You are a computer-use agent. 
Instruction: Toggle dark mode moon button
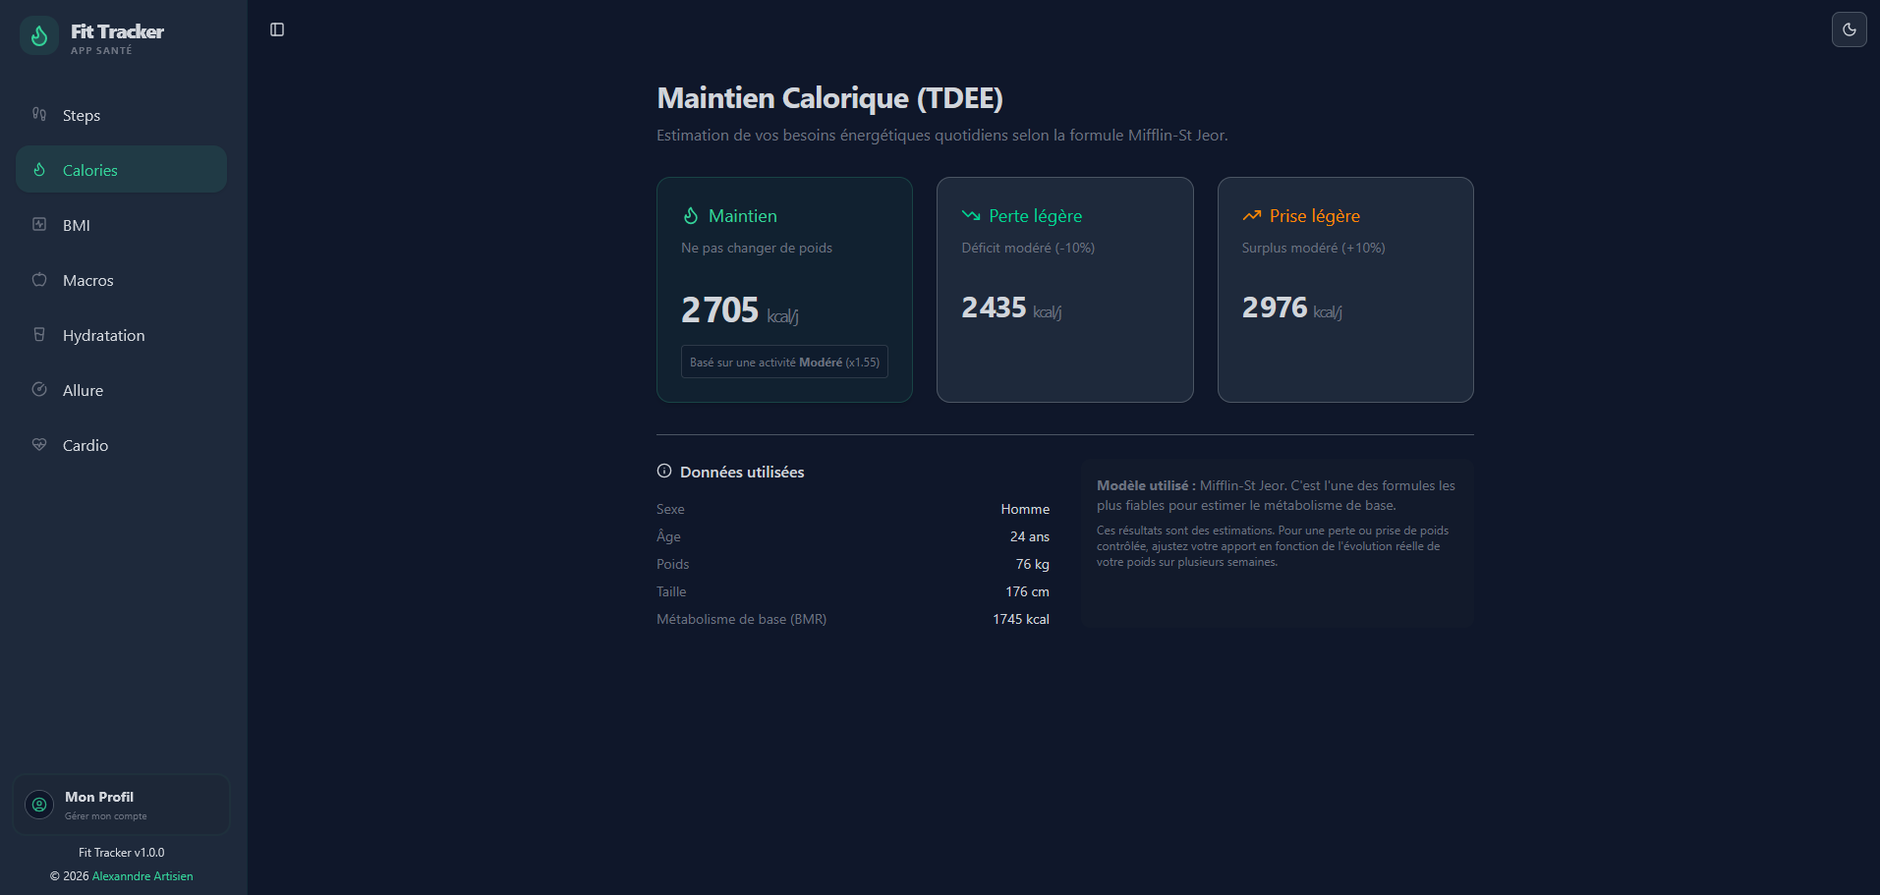pos(1849,29)
